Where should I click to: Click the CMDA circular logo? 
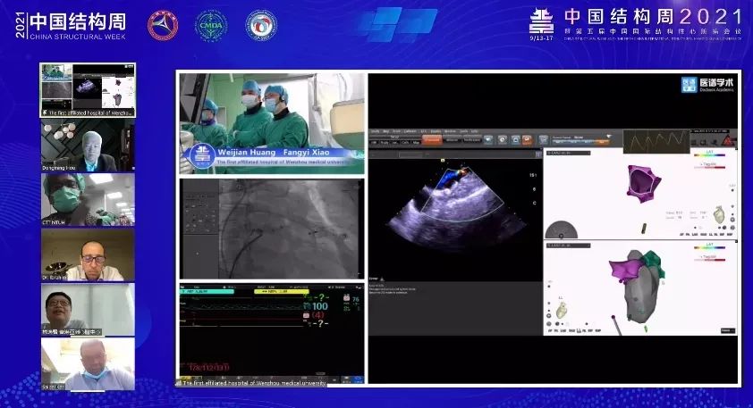point(211,26)
